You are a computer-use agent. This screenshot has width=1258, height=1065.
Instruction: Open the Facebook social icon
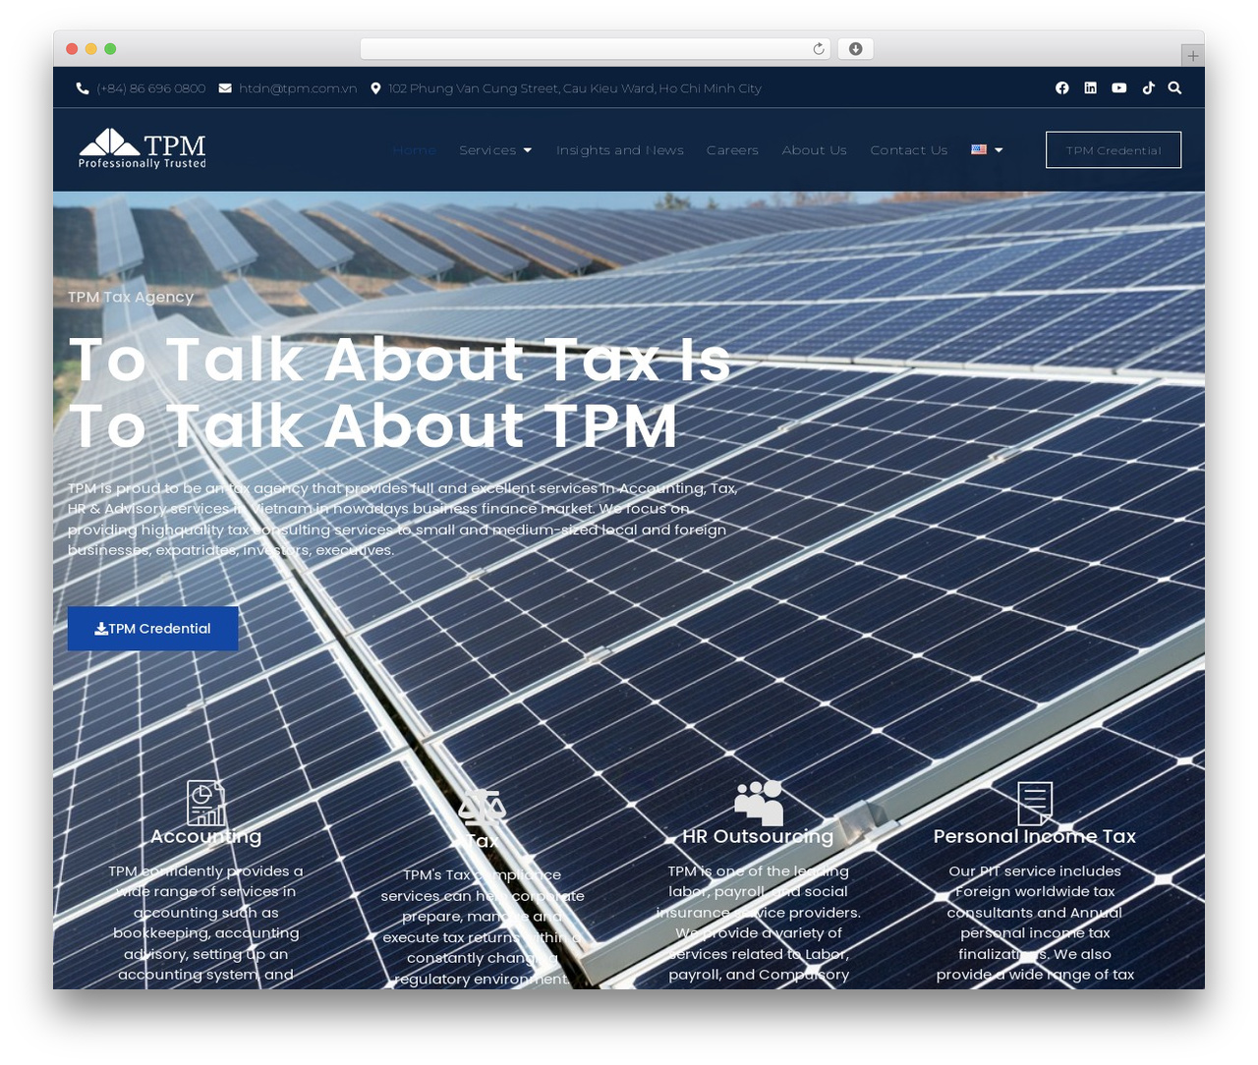pos(1062,88)
